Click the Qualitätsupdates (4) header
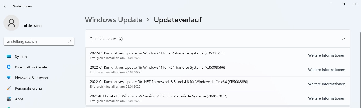The height and width of the screenshot is (108, 361). (218, 39)
